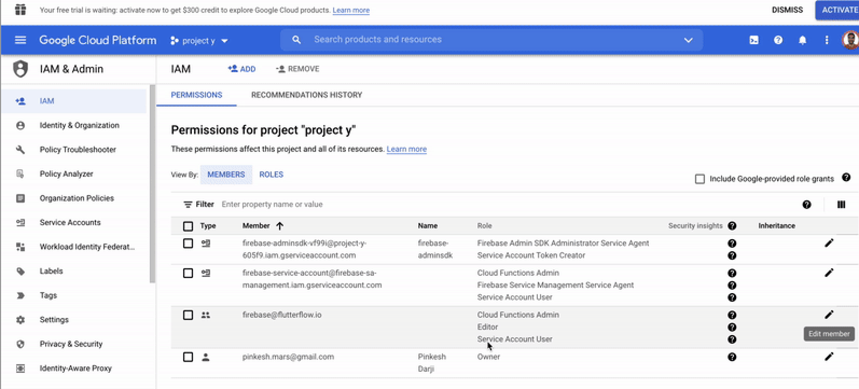Switch view to MEMBERS
Image resolution: width=859 pixels, height=389 pixels.
coord(226,175)
